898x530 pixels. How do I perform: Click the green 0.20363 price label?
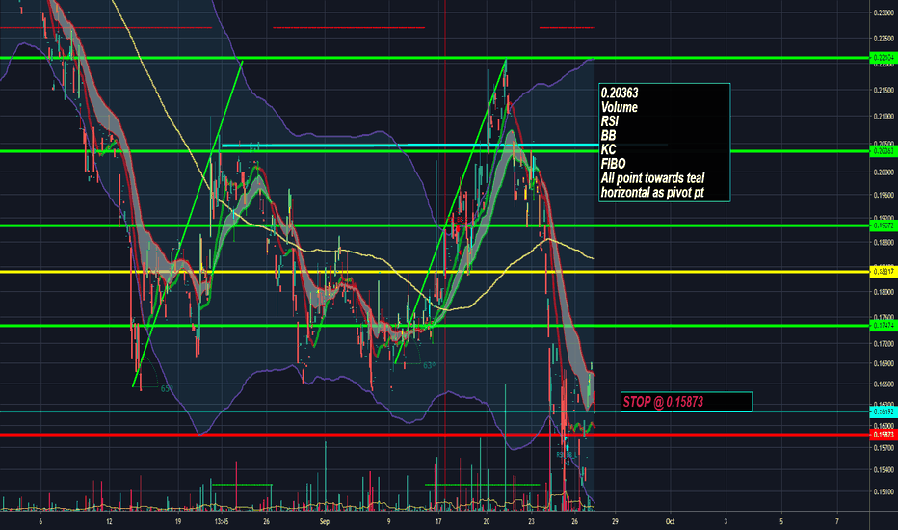pos(884,151)
